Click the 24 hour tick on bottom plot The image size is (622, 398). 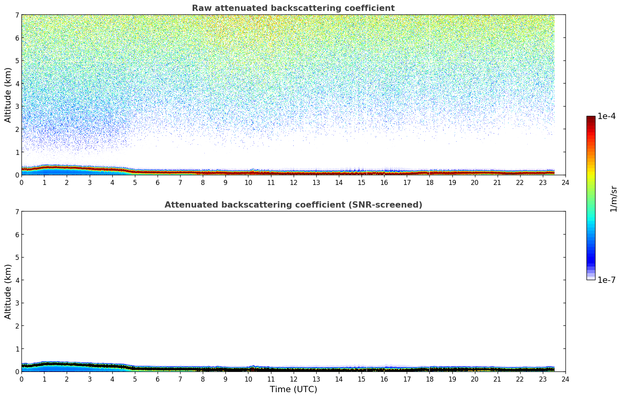click(565, 379)
